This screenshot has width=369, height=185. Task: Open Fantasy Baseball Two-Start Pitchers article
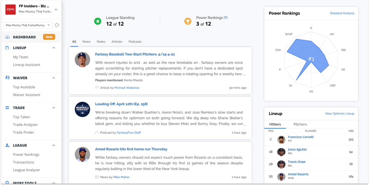(x=135, y=54)
